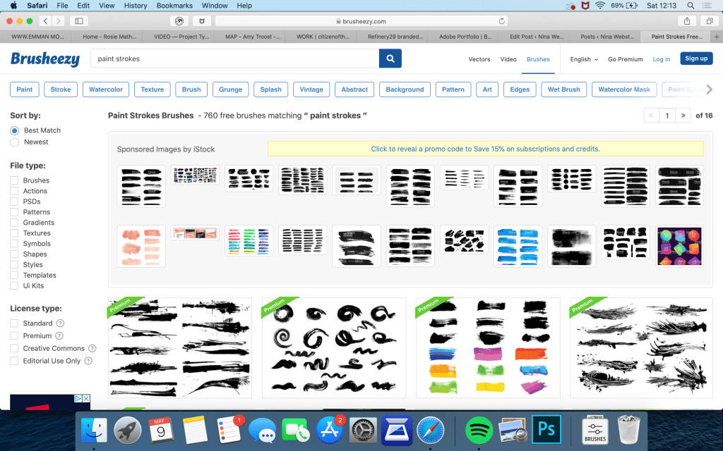The height and width of the screenshot is (451, 723).
Task: Click the Share icon in Safari toolbar
Action: [687, 21]
